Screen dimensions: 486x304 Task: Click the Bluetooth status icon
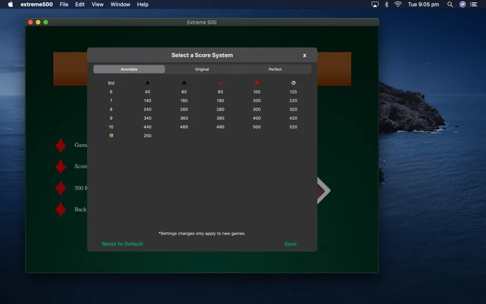pyautogui.click(x=386, y=4)
